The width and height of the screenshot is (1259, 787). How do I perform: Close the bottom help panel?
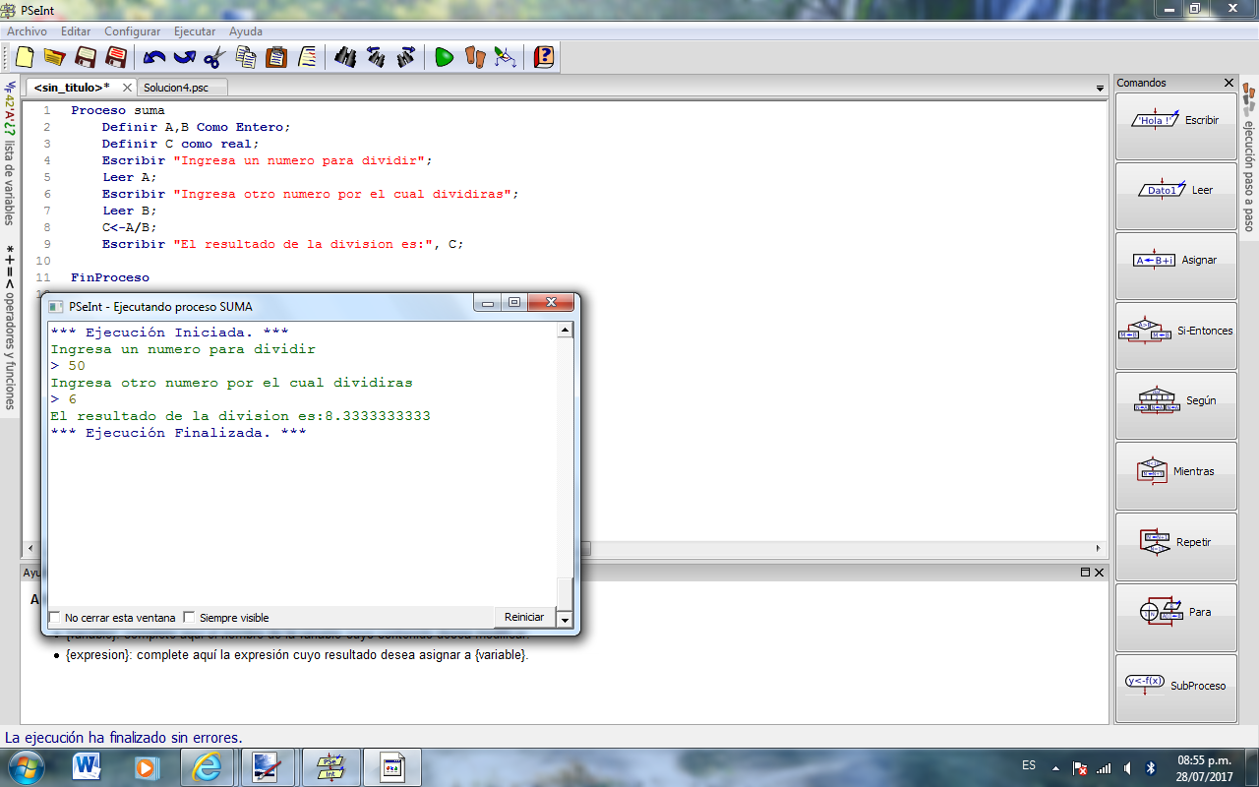1099,573
